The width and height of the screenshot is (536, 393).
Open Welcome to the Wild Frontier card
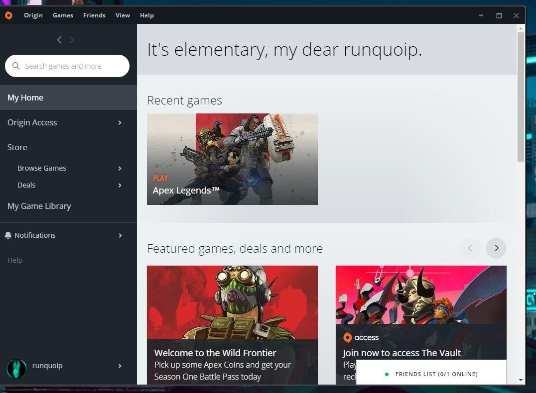[x=233, y=325]
